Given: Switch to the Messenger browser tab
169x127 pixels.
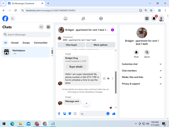Looking at the screenshot, I should [x=26, y=3].
